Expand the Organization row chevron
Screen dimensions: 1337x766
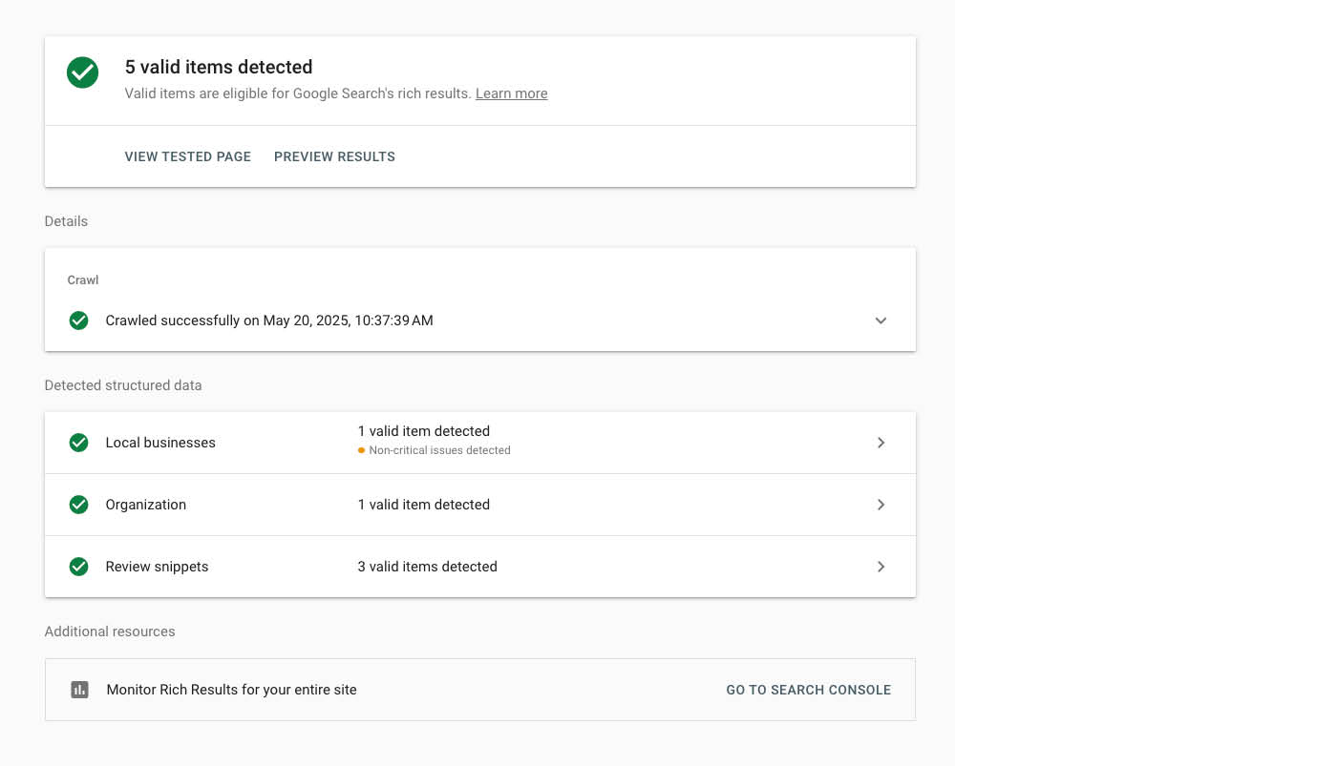coord(881,505)
